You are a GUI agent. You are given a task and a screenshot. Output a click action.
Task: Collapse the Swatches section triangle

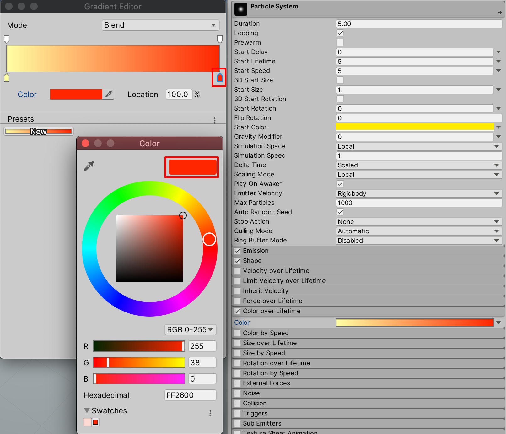(x=87, y=411)
